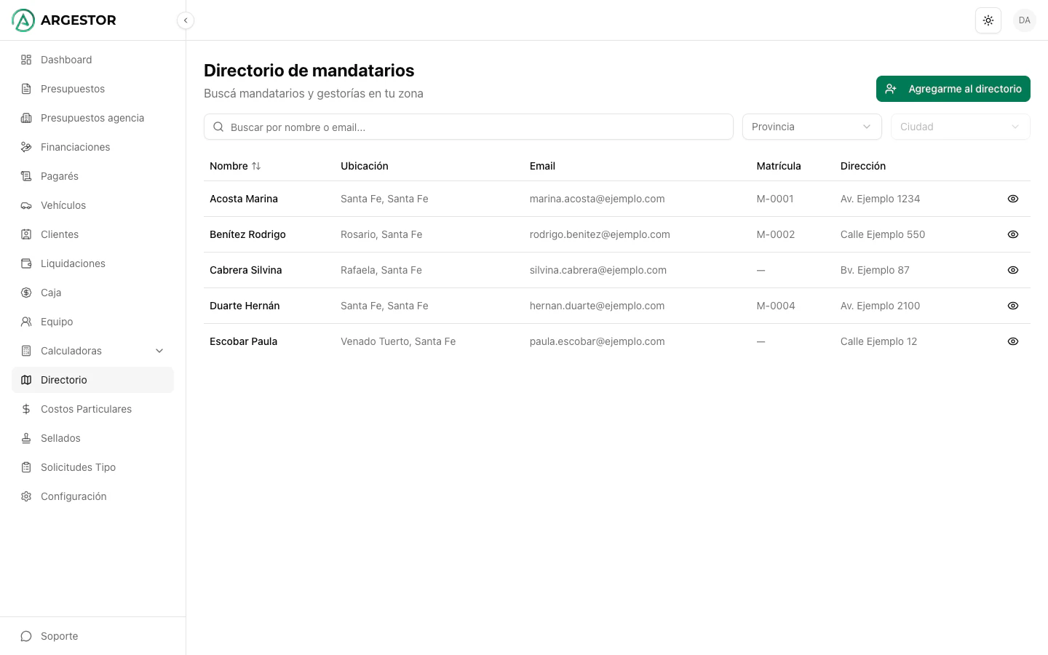View details for Benítez Rodrigo via eye icon
The height and width of the screenshot is (655, 1048).
[1013, 234]
